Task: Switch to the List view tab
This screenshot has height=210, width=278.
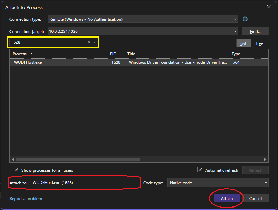Action: point(243,43)
